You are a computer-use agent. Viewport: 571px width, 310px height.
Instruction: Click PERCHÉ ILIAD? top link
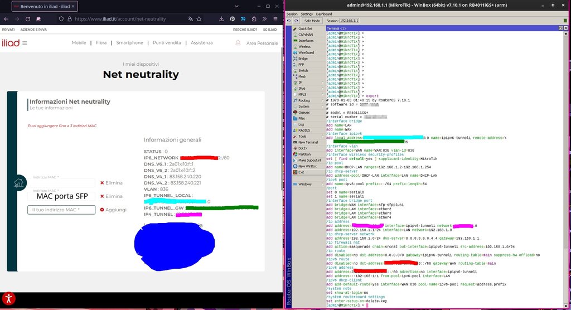[245, 30]
